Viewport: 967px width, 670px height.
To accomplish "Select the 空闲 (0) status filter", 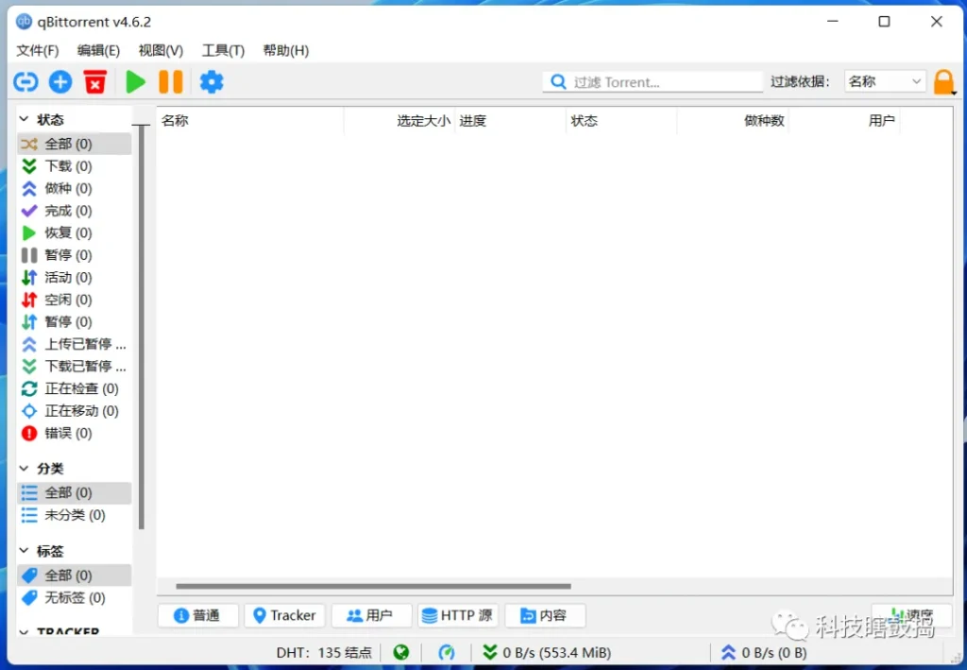I will coord(75,300).
